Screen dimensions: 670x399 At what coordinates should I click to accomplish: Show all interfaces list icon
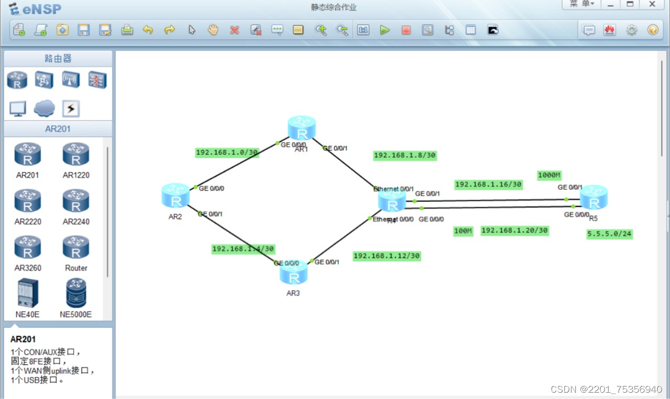(449, 30)
